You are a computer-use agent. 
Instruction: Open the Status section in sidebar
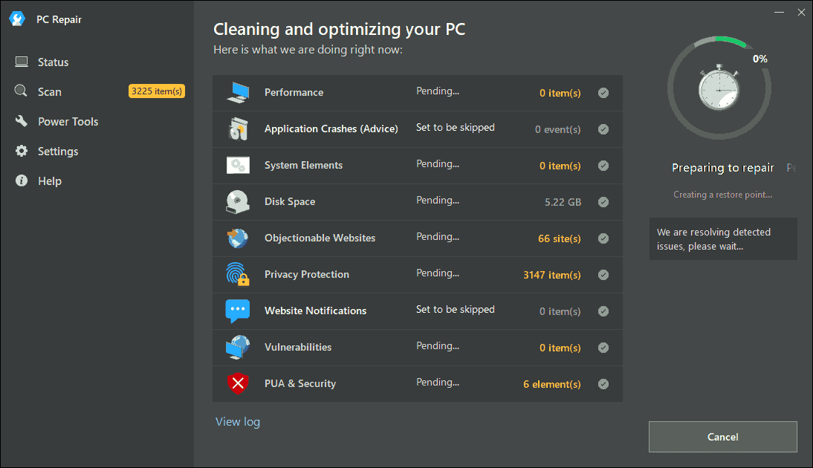click(53, 62)
